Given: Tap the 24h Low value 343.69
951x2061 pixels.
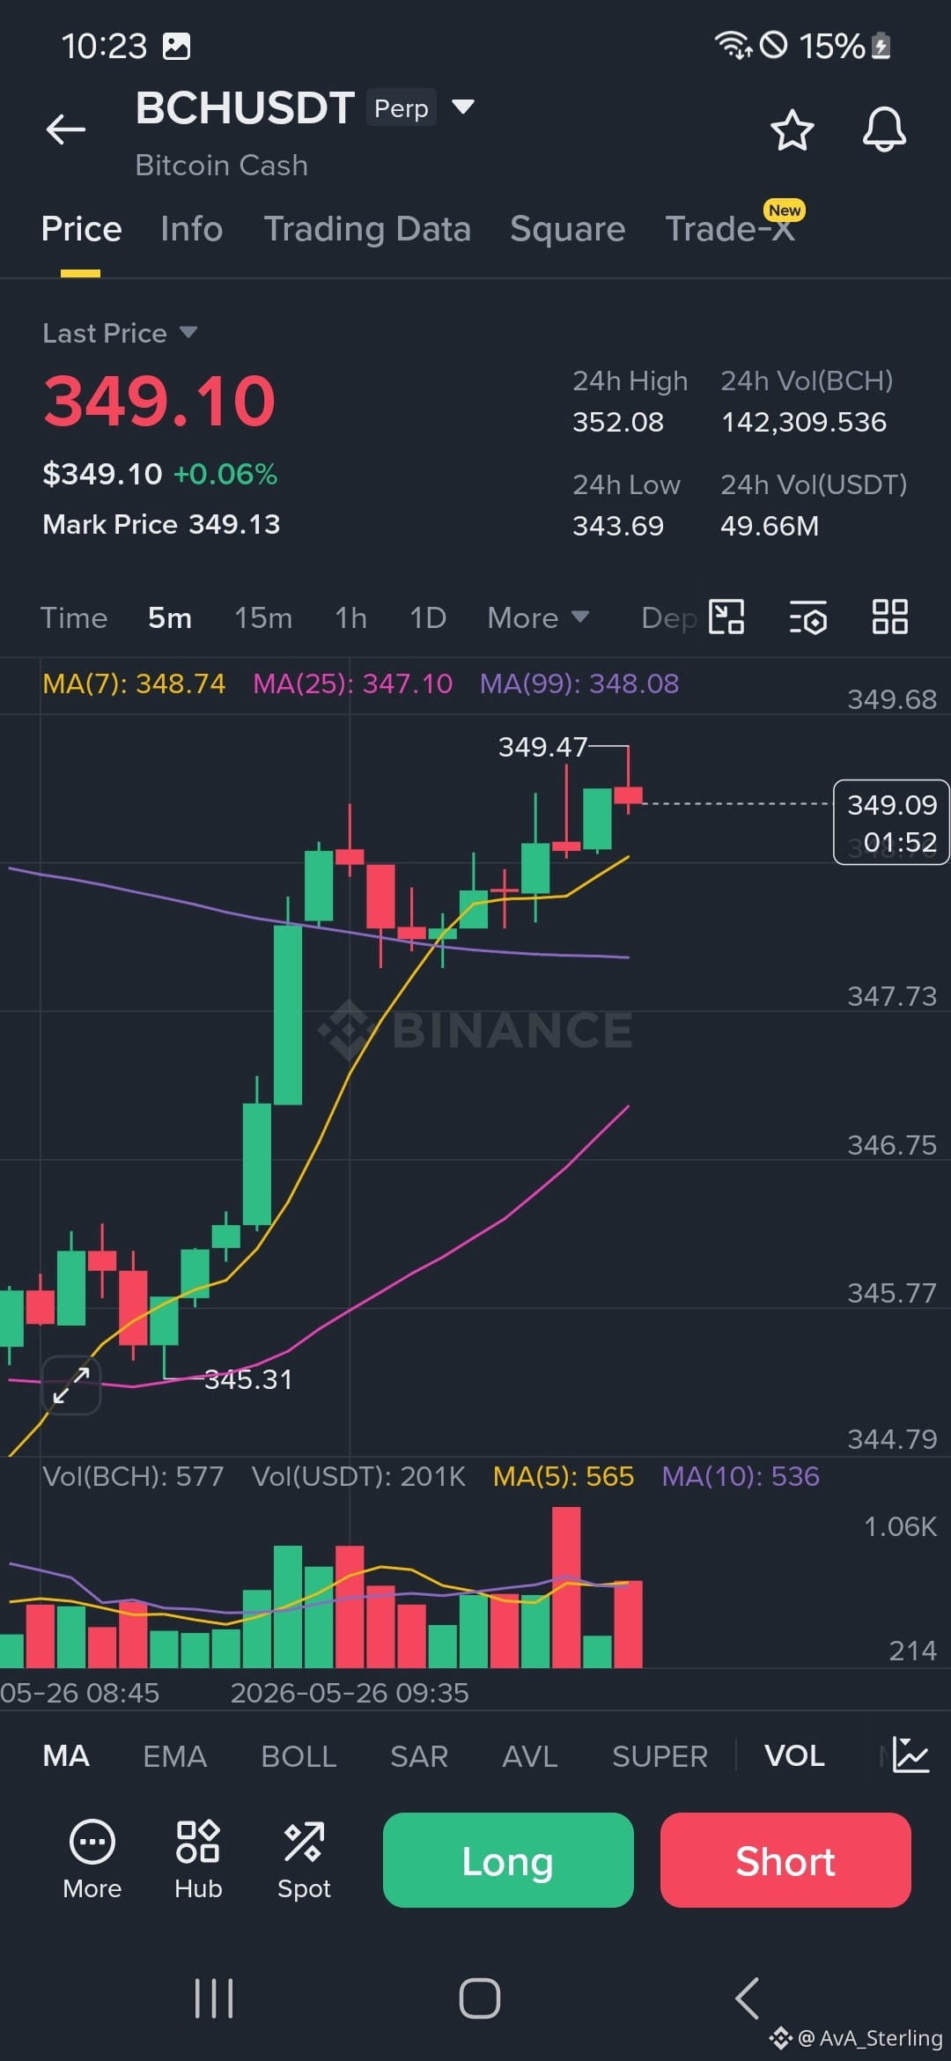Looking at the screenshot, I should [x=618, y=526].
